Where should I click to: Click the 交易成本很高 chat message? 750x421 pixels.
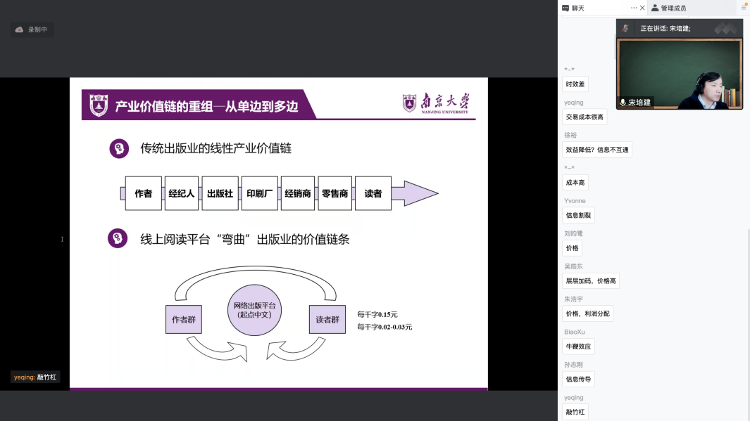pyautogui.click(x=585, y=117)
